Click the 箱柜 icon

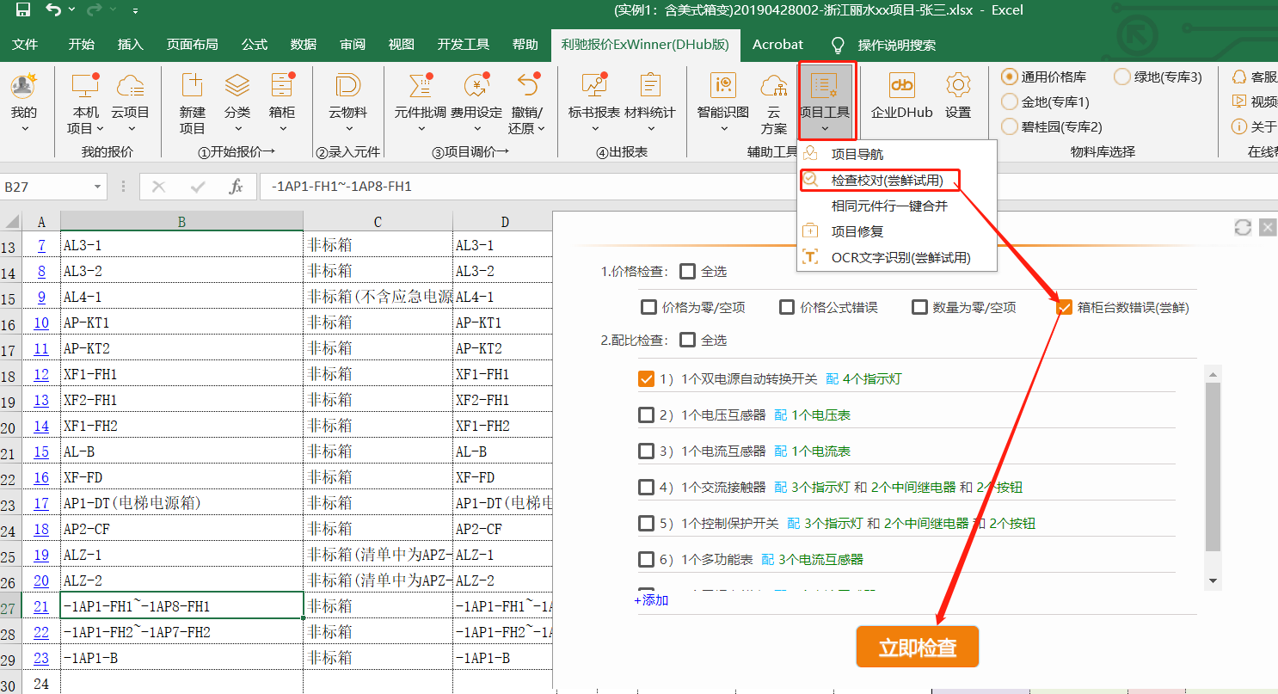click(x=282, y=85)
